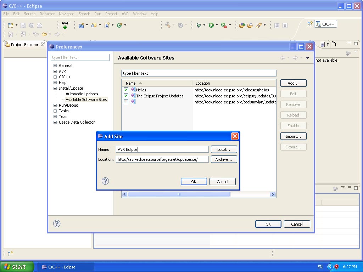Screen dimensions: 363x272
Task: Click the Add... button in Preferences
Action: [x=293, y=83]
